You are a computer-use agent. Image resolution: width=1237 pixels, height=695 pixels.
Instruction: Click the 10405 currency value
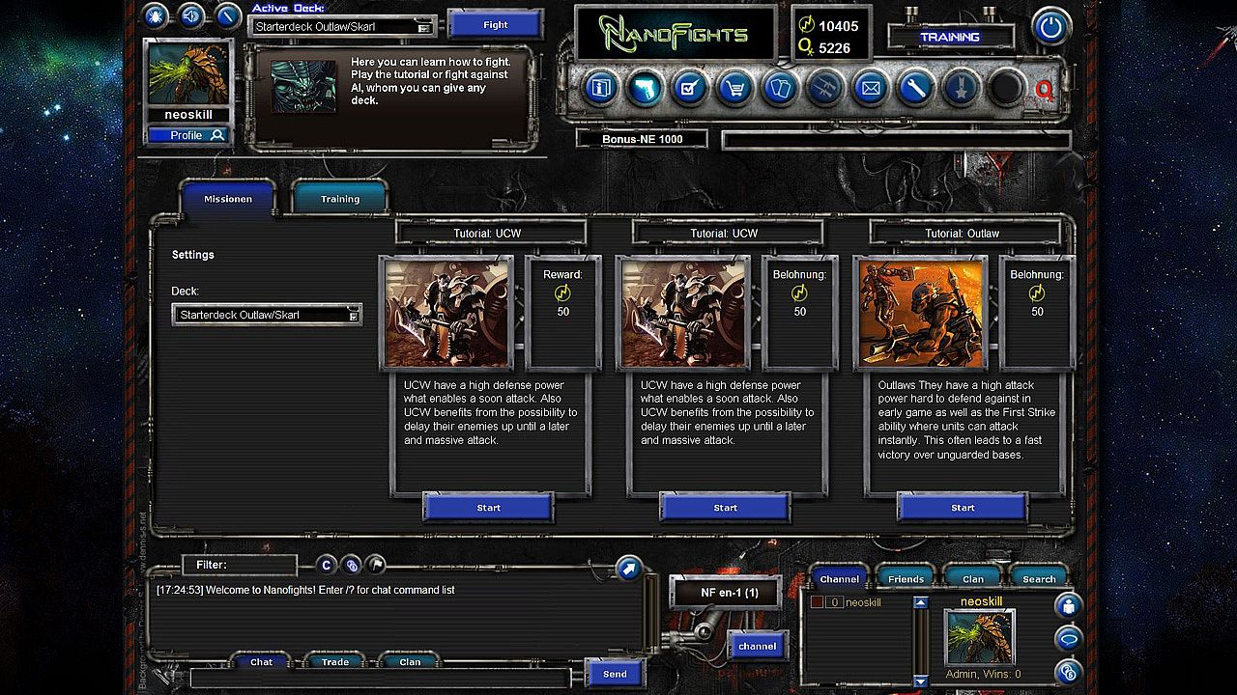(839, 26)
